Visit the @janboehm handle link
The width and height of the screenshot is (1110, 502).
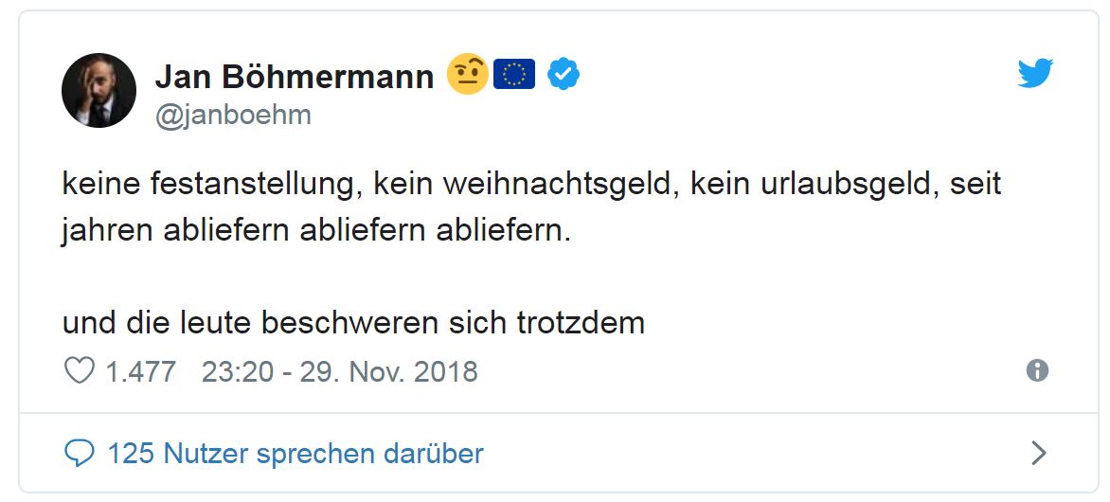pyautogui.click(x=233, y=116)
